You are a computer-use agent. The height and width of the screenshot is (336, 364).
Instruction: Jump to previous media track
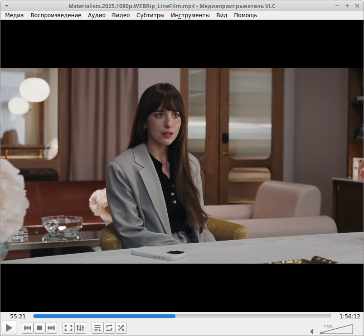(28, 328)
